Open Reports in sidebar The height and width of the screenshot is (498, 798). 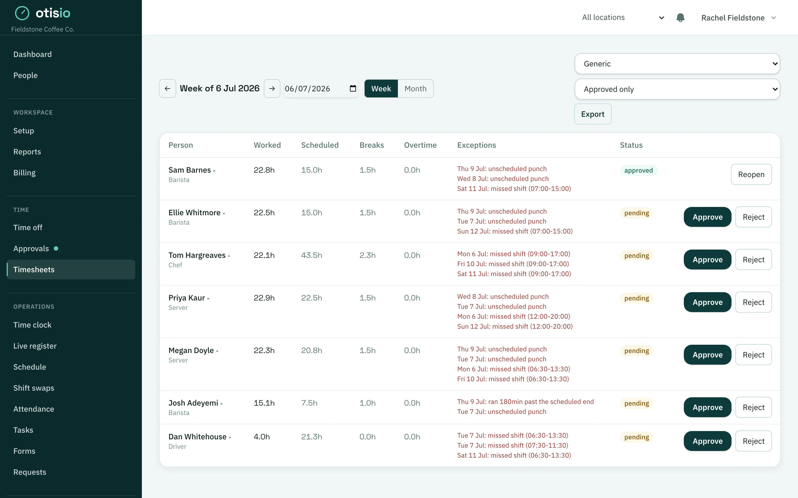pyautogui.click(x=71, y=152)
